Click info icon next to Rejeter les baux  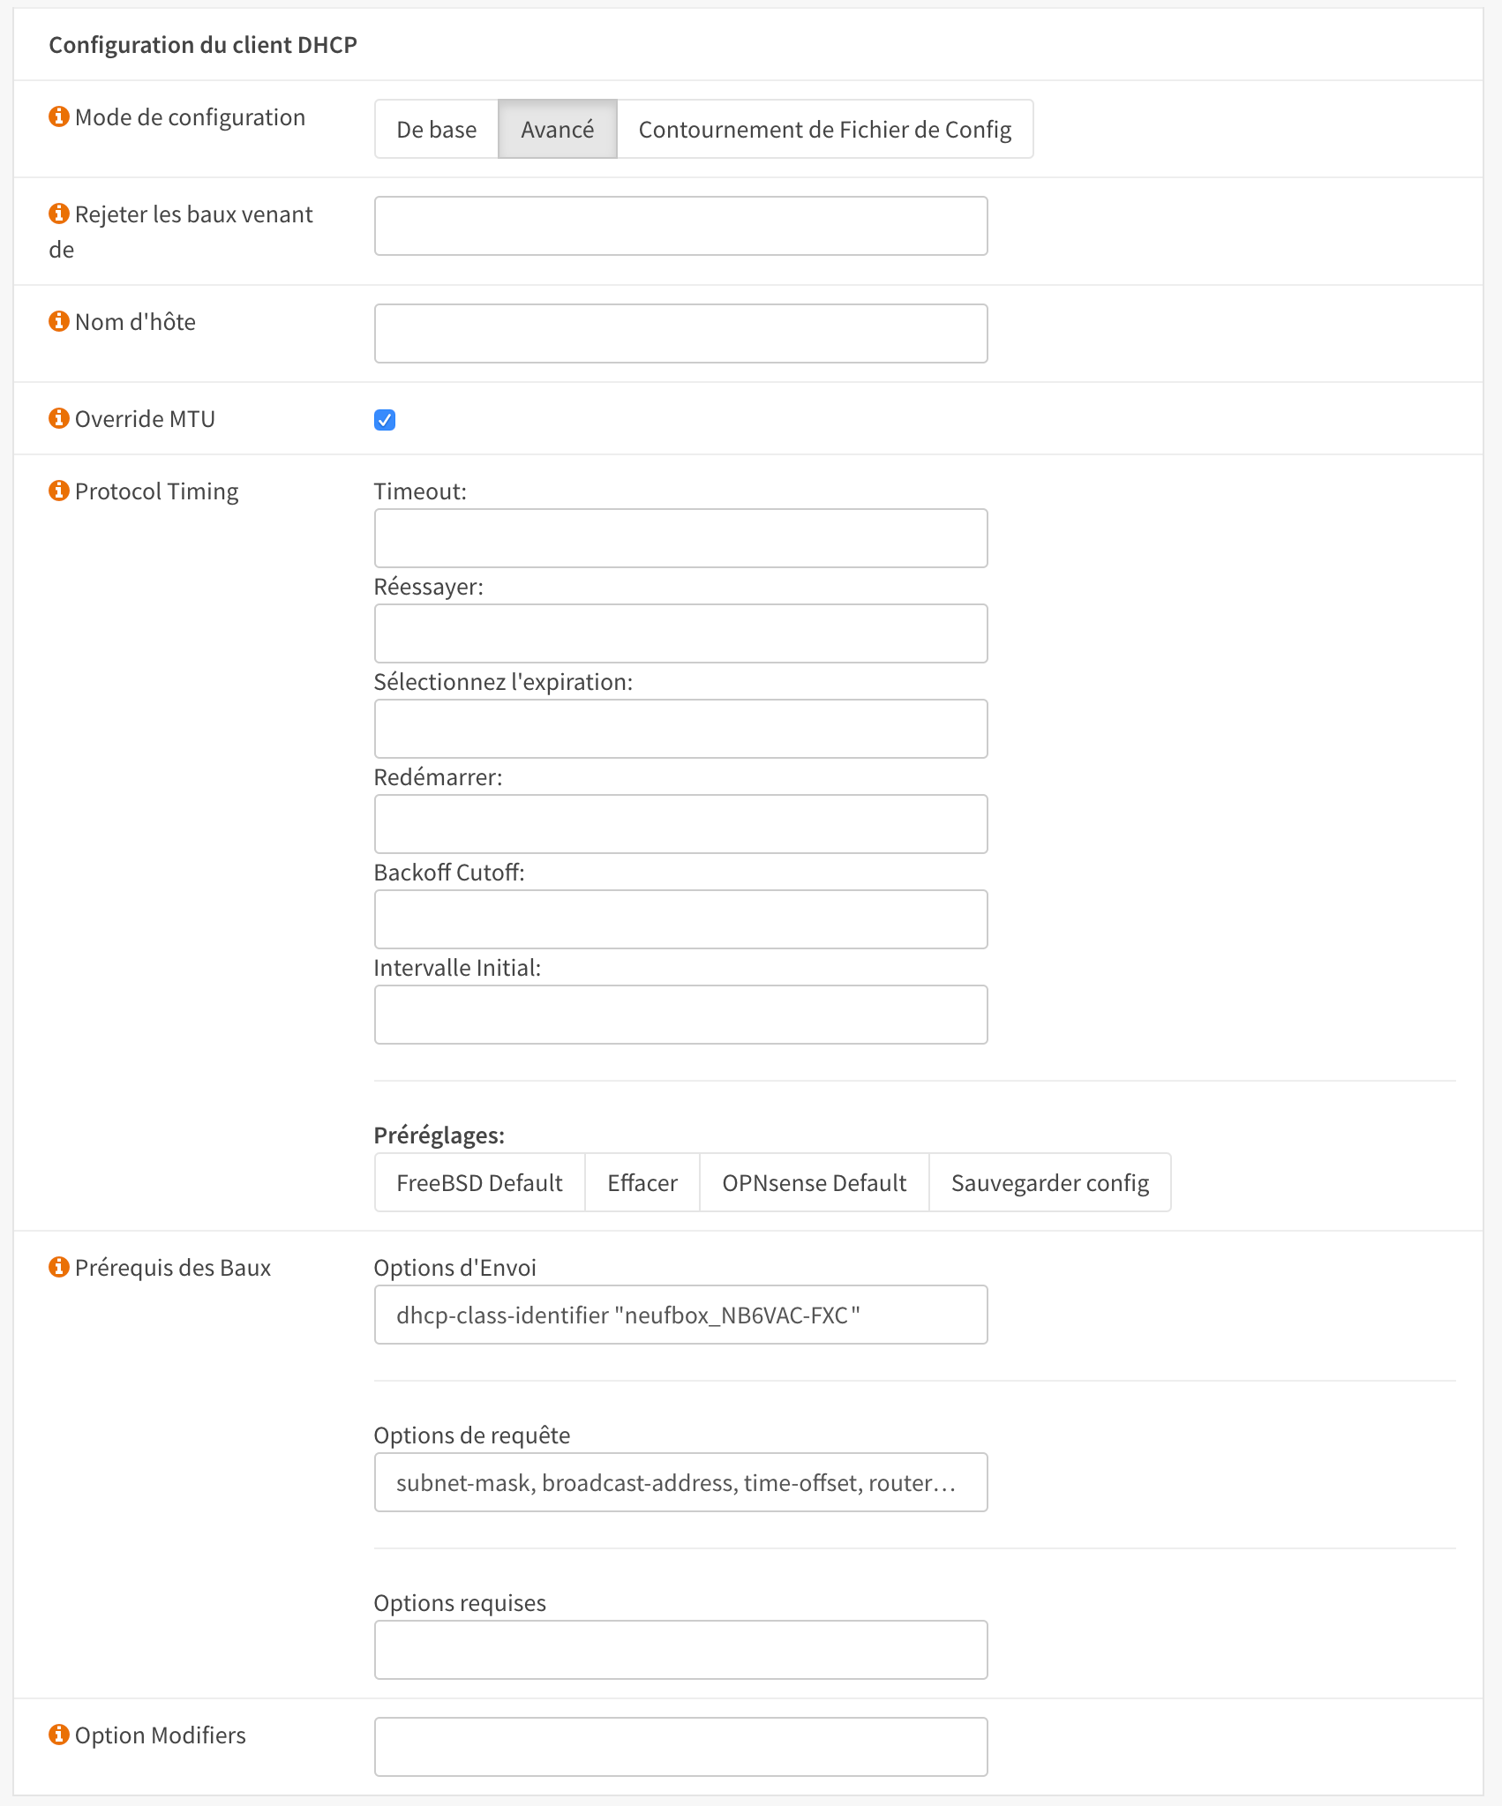pos(59,214)
